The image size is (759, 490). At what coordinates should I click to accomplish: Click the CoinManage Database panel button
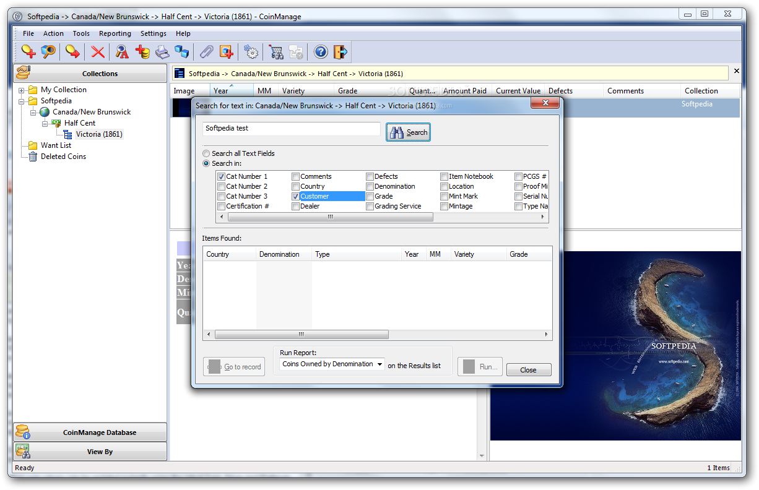coord(90,432)
